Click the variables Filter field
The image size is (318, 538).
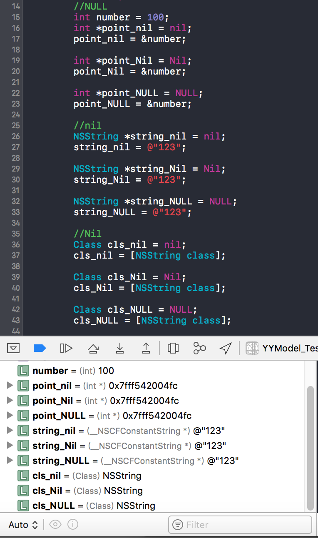[246, 525]
